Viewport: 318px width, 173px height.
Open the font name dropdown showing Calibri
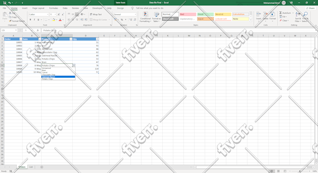coord(48,14)
